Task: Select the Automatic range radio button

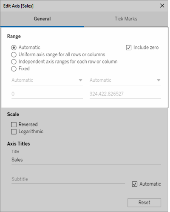Action: 14,48
